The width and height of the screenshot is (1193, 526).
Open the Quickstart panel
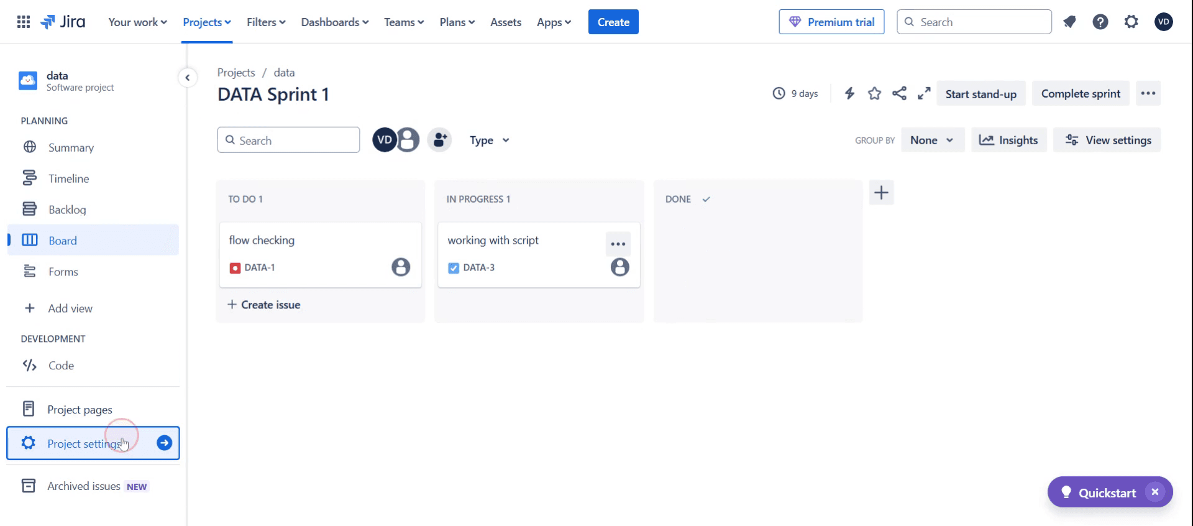(x=1099, y=492)
